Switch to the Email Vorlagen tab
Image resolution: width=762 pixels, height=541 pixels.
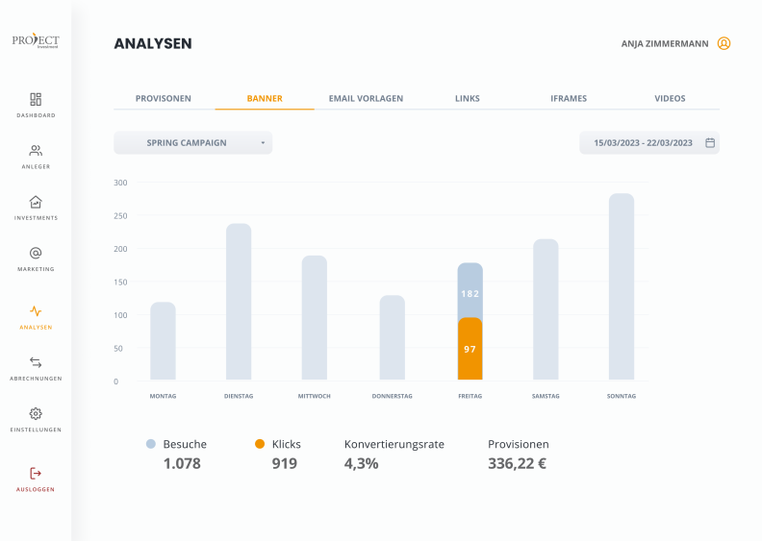(x=366, y=99)
